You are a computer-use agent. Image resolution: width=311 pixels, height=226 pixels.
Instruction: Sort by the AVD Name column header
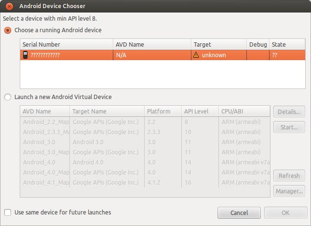click(152, 45)
